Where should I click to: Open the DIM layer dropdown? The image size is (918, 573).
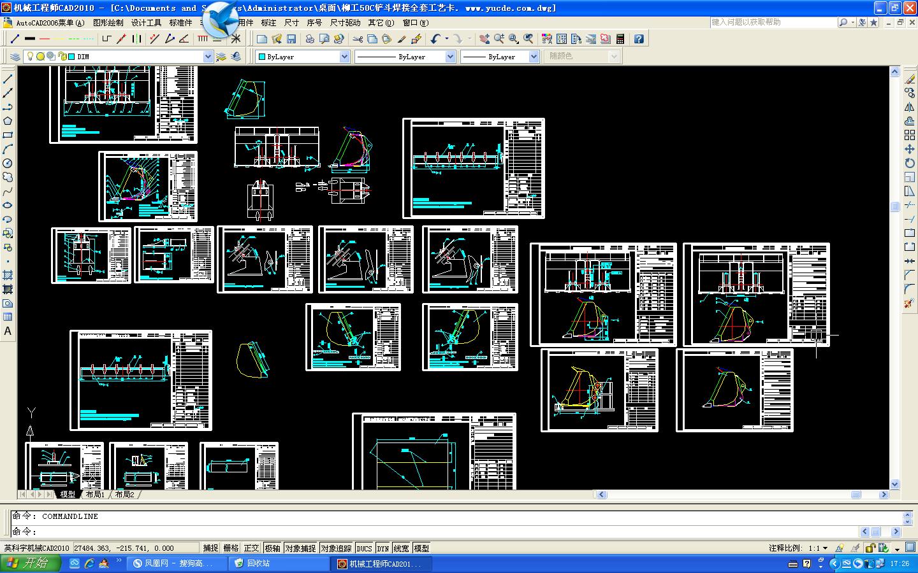coord(208,57)
